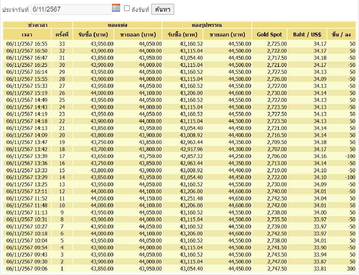The width and height of the screenshot is (359, 275).
Task: Click Gold Spot value 2,741.50
Action: (277, 248)
